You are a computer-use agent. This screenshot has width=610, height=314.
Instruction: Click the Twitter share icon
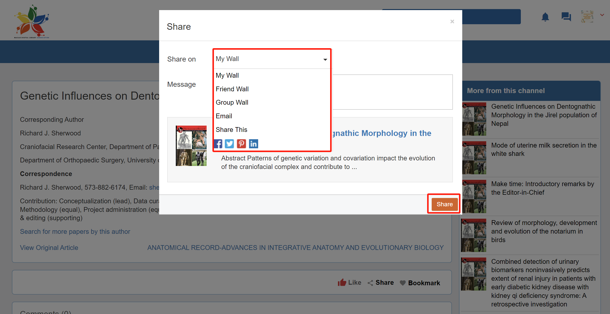point(229,144)
